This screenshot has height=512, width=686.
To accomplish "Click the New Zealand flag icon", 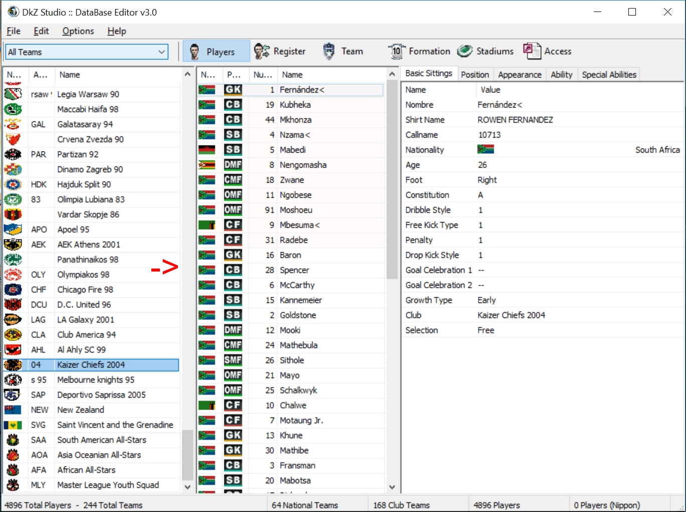I will point(13,410).
